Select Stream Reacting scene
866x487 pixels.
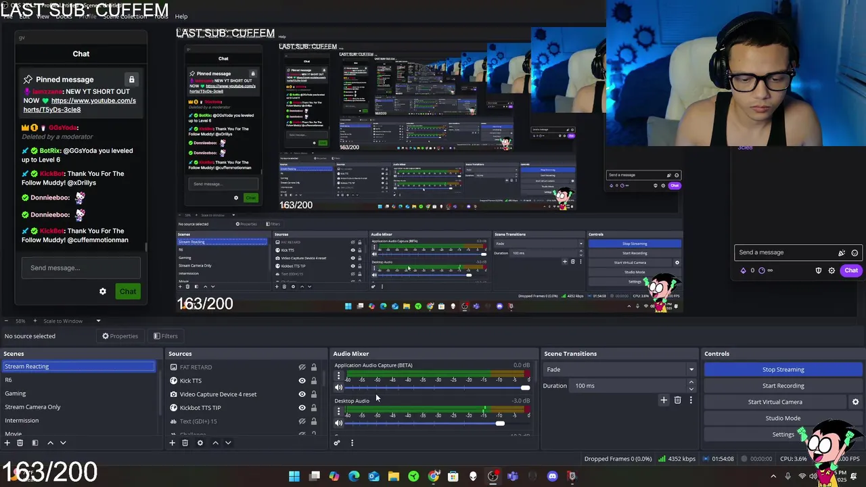(x=78, y=367)
